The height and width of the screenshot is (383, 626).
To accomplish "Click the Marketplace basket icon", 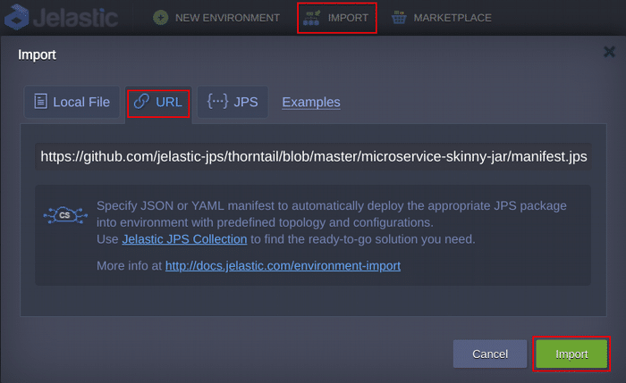I will pos(399,18).
